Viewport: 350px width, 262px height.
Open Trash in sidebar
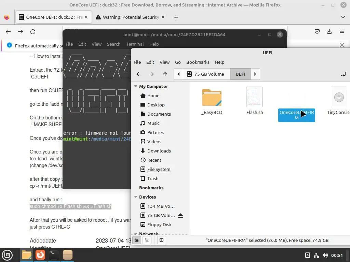click(152, 178)
